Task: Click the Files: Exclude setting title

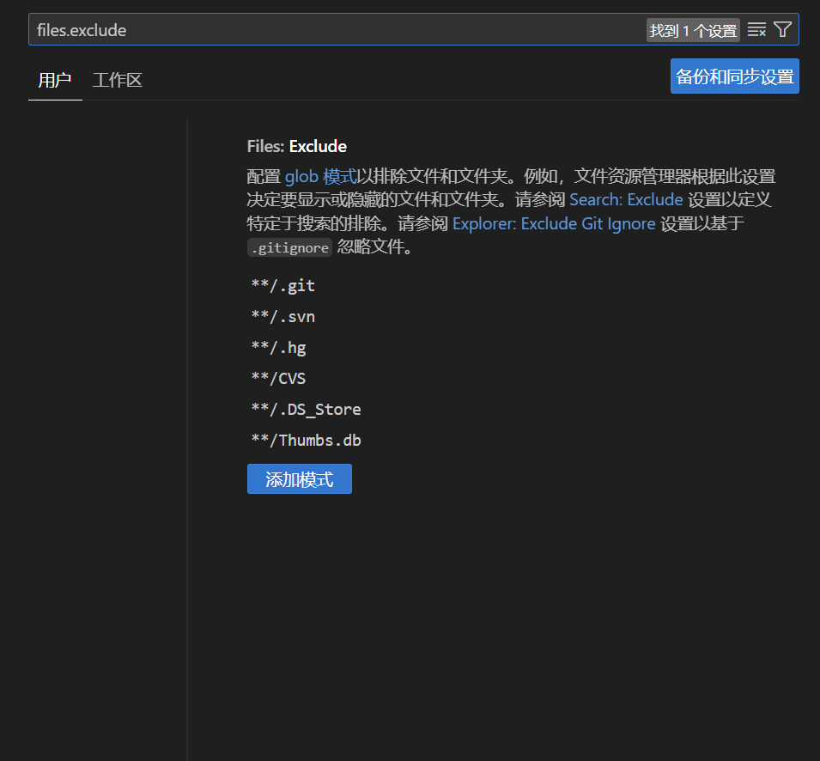Action: coord(296,146)
